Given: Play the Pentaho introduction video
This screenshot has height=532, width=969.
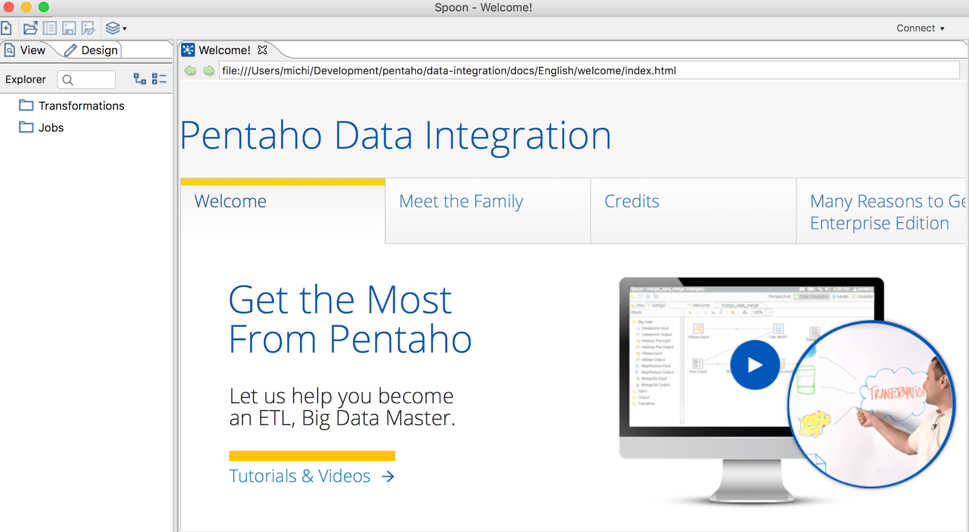Looking at the screenshot, I should click(754, 365).
